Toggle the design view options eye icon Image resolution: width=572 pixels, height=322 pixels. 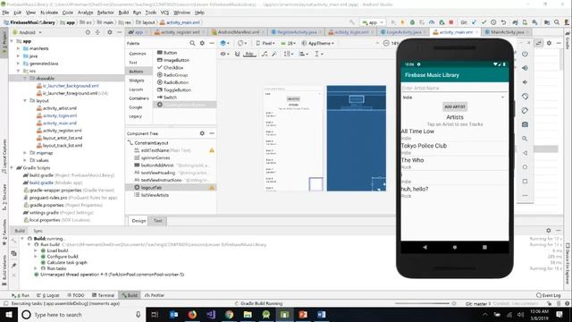pos(224,54)
